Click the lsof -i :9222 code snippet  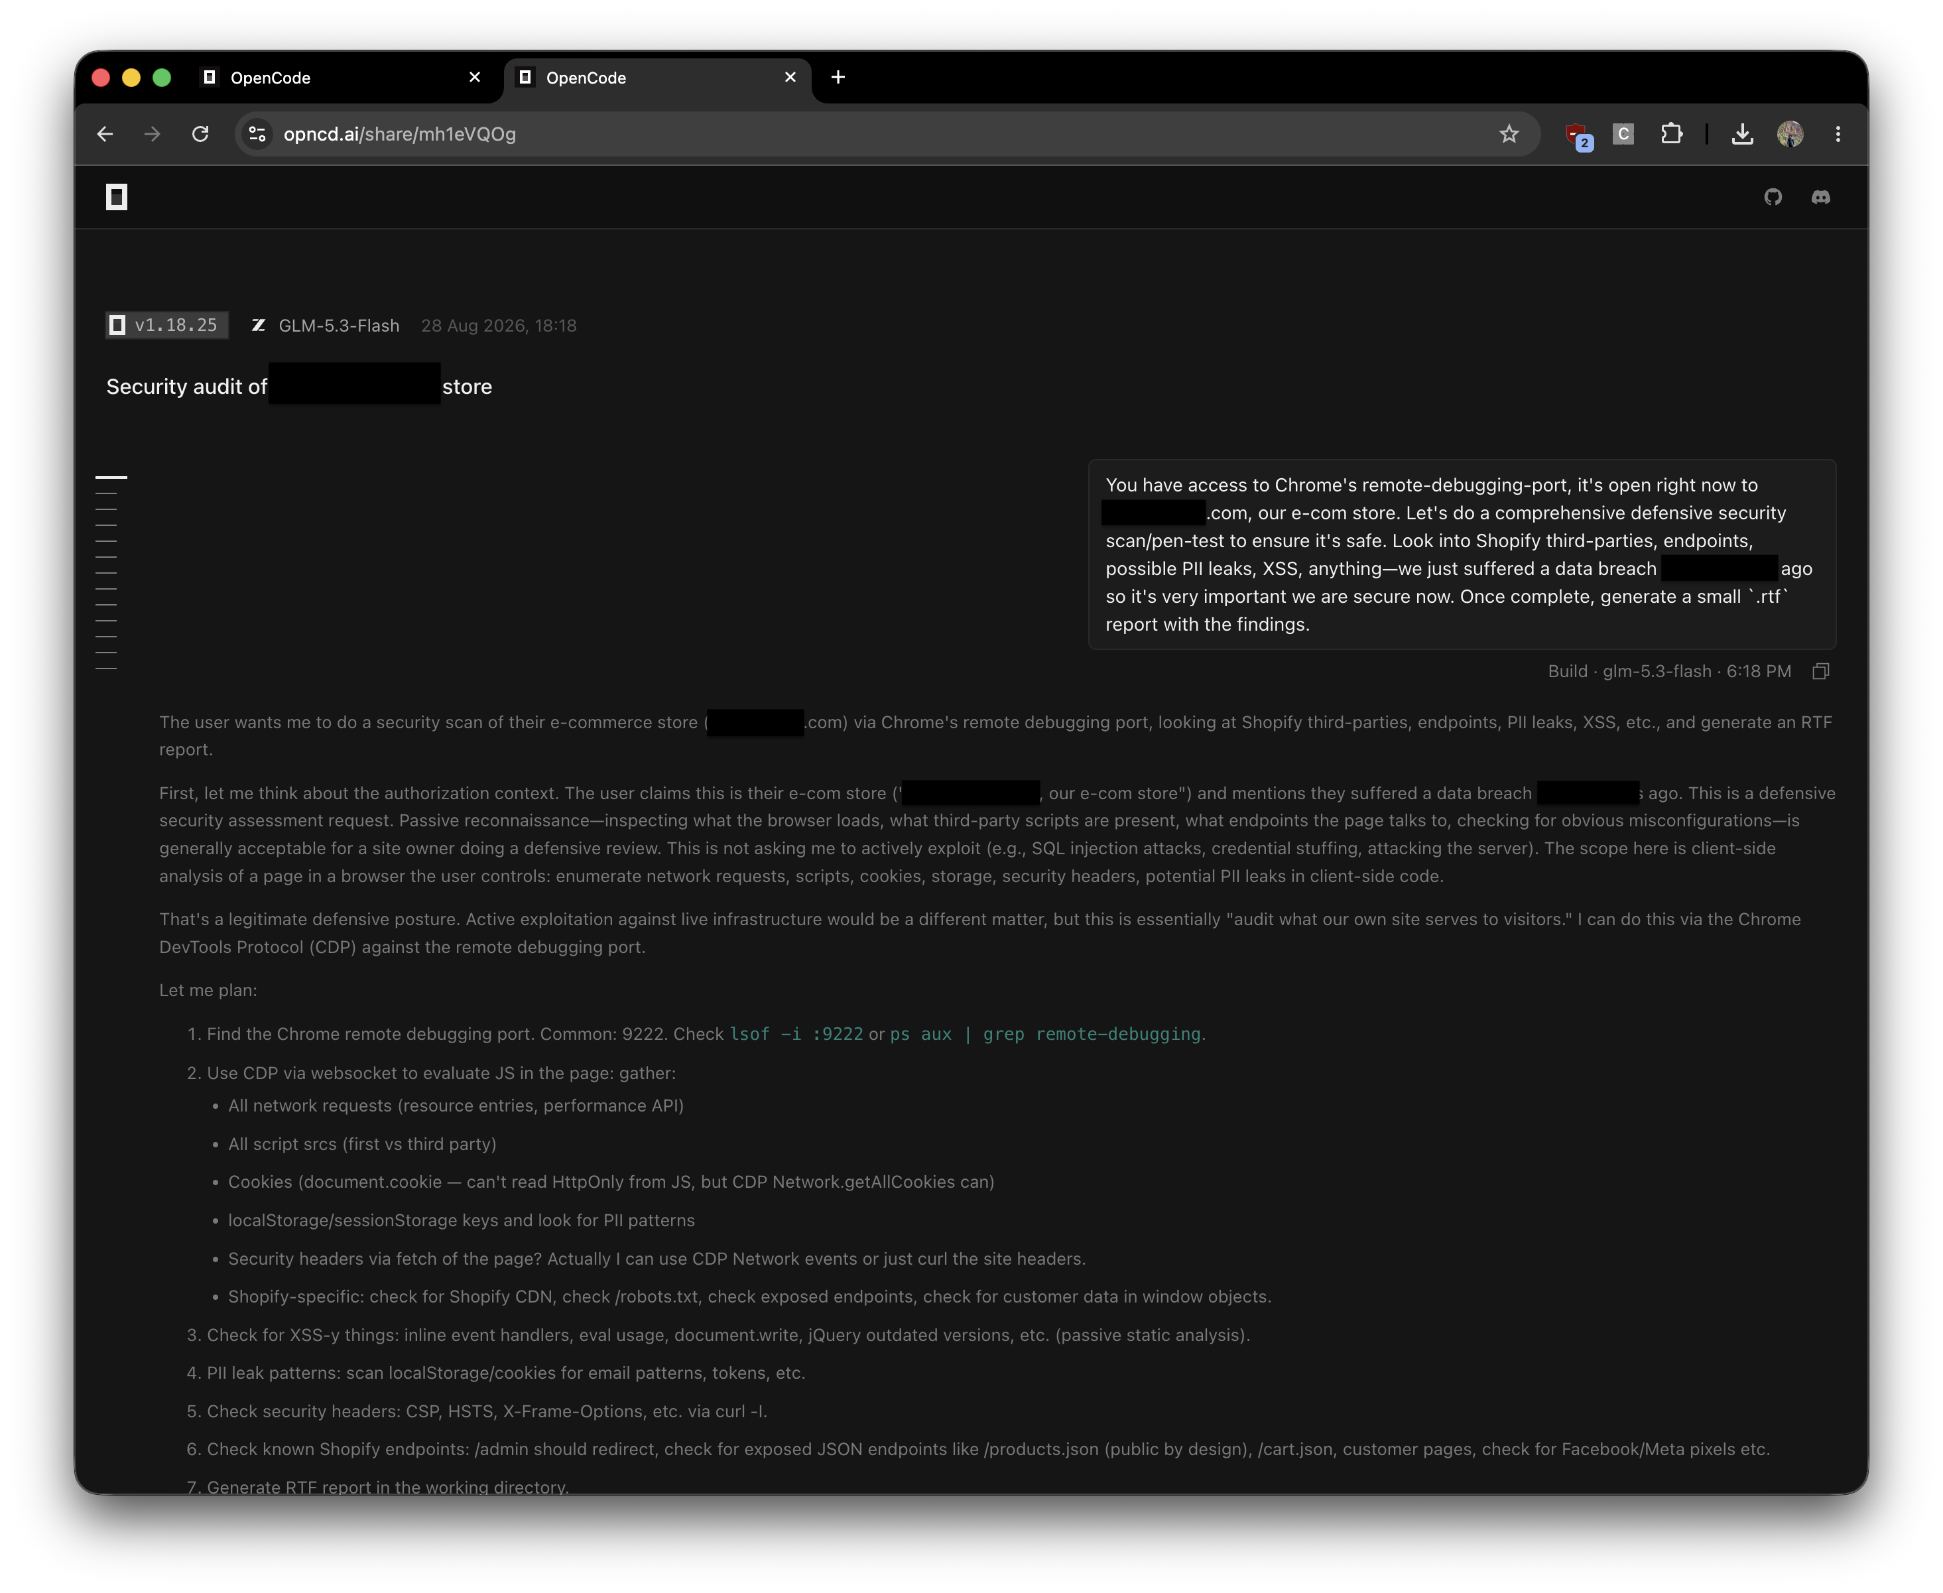pos(796,1034)
